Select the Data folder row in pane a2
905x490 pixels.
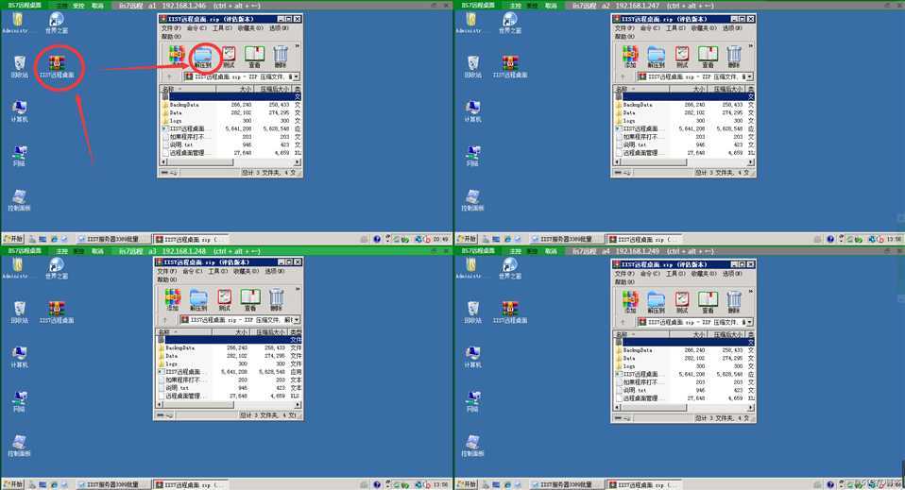tap(685, 112)
